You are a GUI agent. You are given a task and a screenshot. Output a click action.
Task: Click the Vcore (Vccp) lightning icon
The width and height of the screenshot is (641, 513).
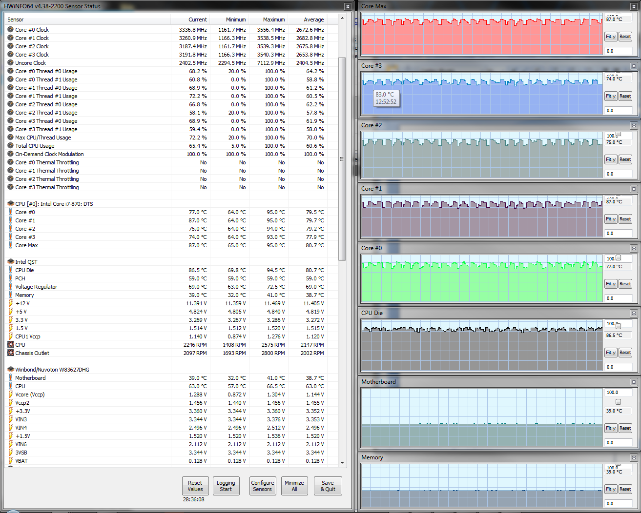coord(10,395)
